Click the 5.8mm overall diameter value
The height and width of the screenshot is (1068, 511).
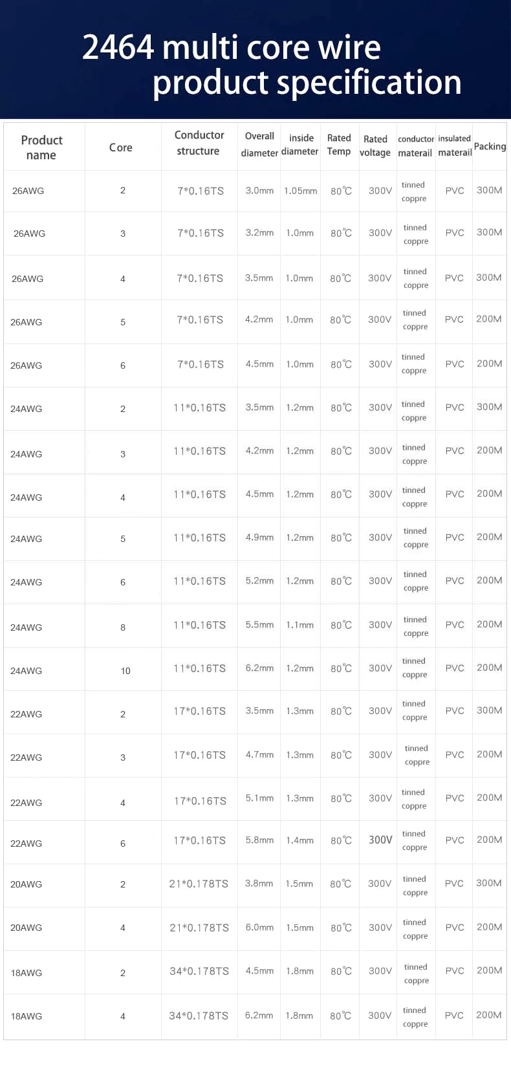pos(259,840)
